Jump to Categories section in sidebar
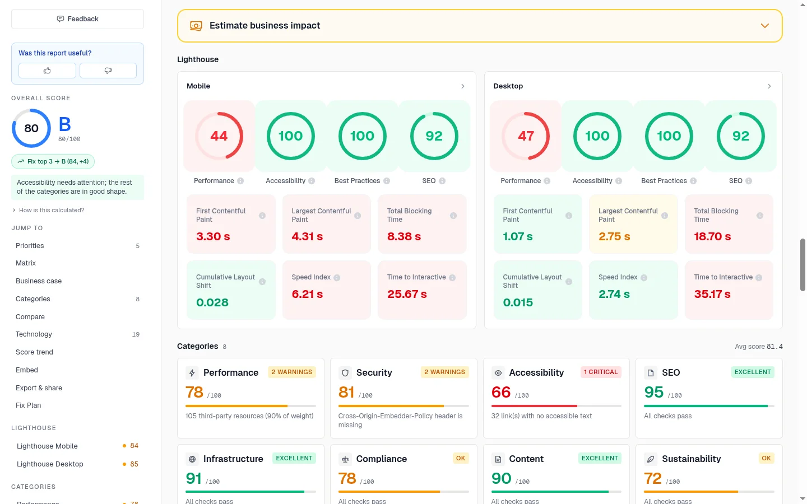This screenshot has width=807, height=504. coord(77,299)
